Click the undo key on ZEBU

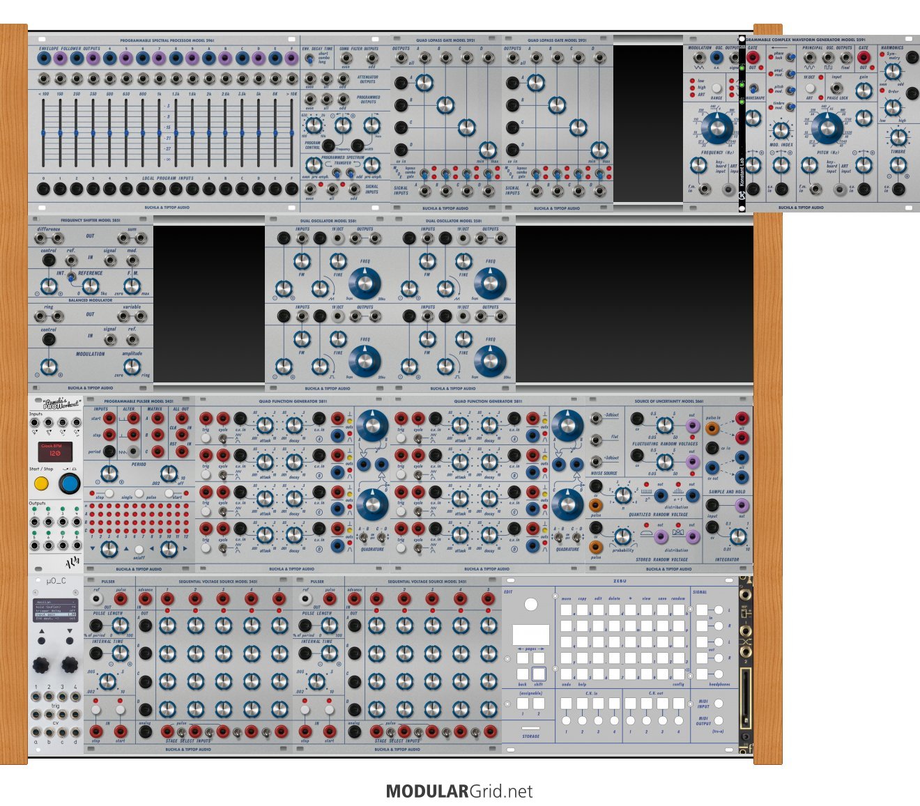point(566,674)
